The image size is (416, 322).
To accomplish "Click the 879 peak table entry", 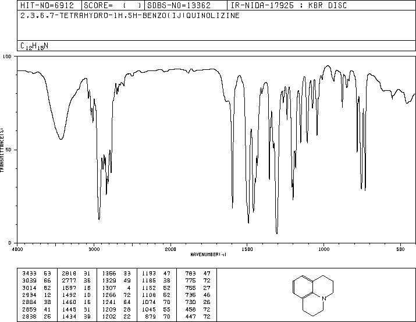I will (x=151, y=316).
